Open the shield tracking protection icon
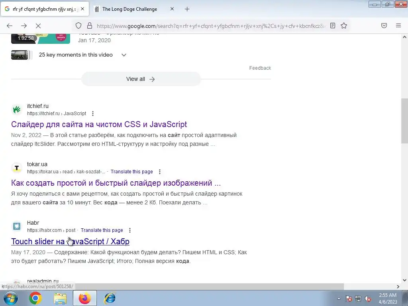408x306 pixels. click(x=78, y=25)
